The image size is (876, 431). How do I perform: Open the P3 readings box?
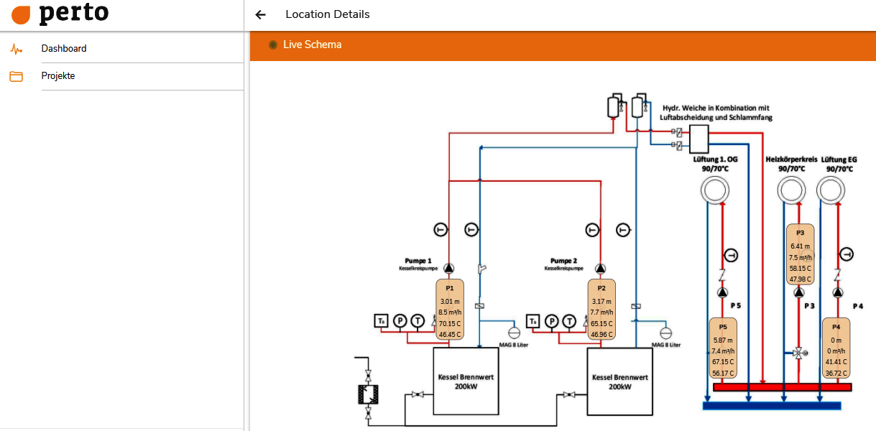point(800,254)
